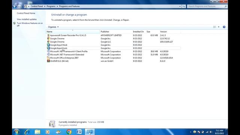Viewport: 240px width, 135px height.
Task: Select the Apowersoft Screen Recorder Pro V2.4.1.5 entry
Action: tap(113, 35)
